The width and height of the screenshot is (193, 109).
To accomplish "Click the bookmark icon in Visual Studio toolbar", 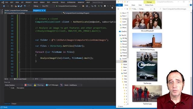I will click(105, 6).
